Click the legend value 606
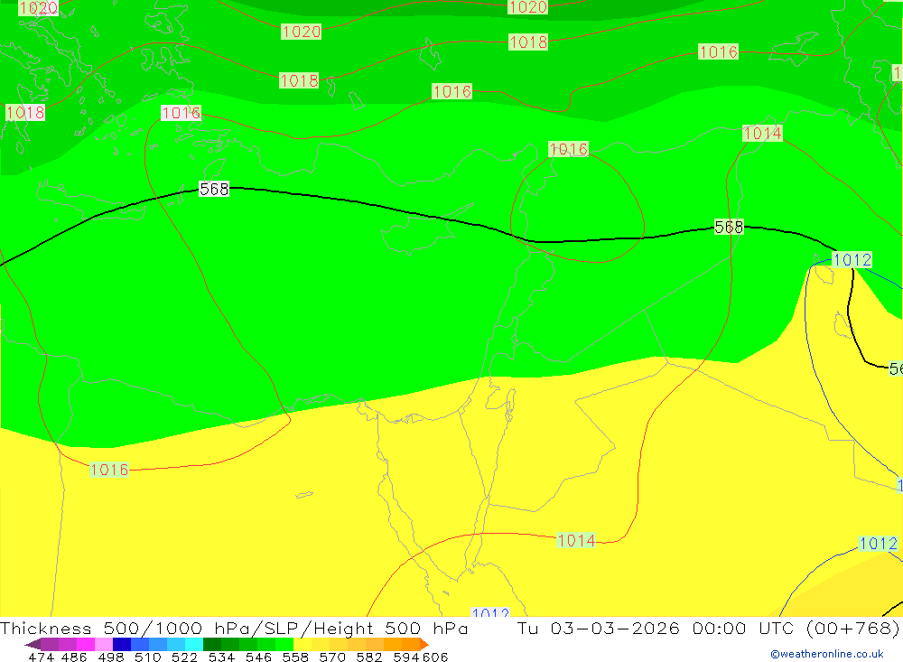Viewport: 903px width, 662px height. coord(435,657)
